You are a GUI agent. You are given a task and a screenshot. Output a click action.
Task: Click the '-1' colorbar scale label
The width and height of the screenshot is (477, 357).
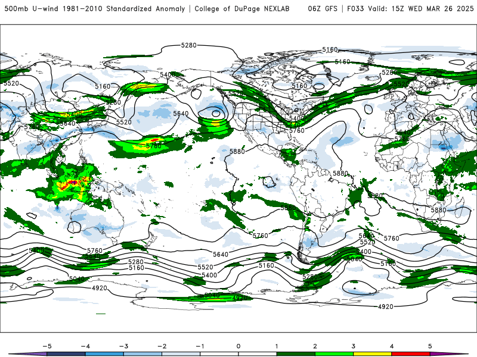200,346
